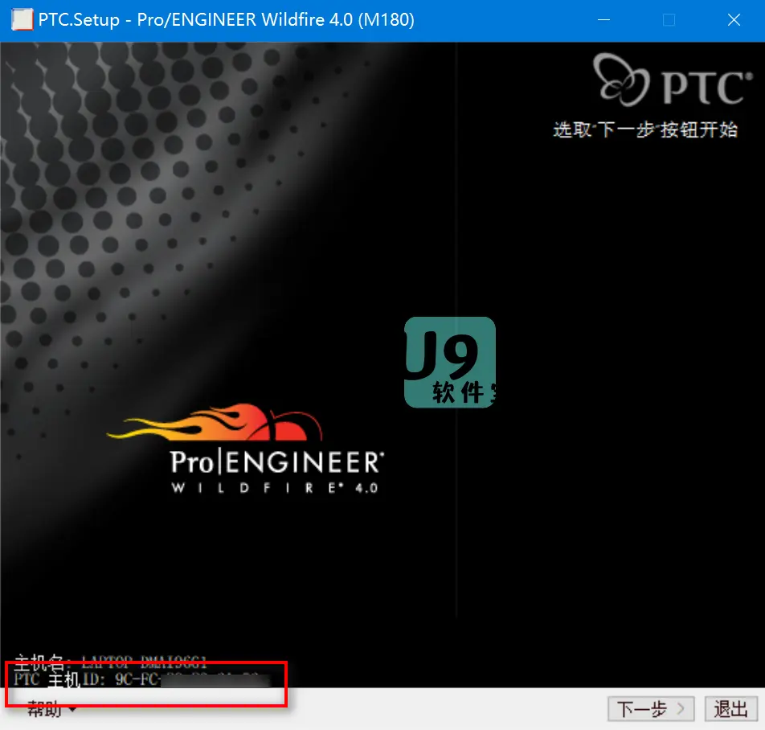765x730 pixels.
Task: Click the Pro|ENGINEER wordmark text
Action: (276, 461)
